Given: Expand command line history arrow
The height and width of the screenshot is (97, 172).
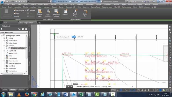Looking at the screenshot, I should tap(132, 86).
